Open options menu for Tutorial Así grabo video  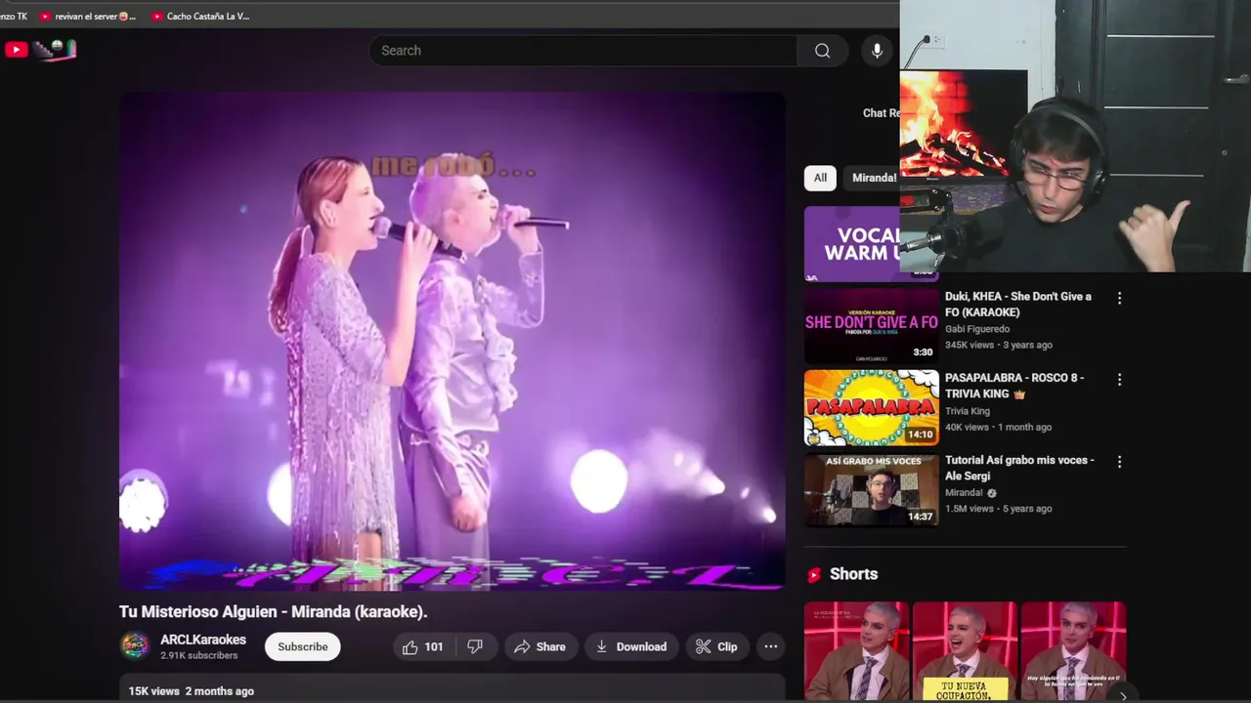[1119, 462]
